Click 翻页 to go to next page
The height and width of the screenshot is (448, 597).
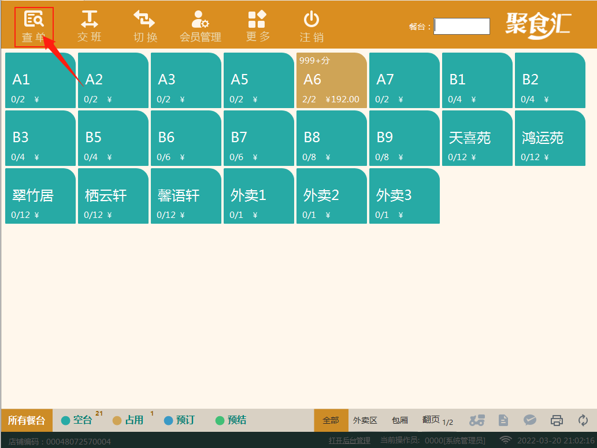tap(437, 420)
